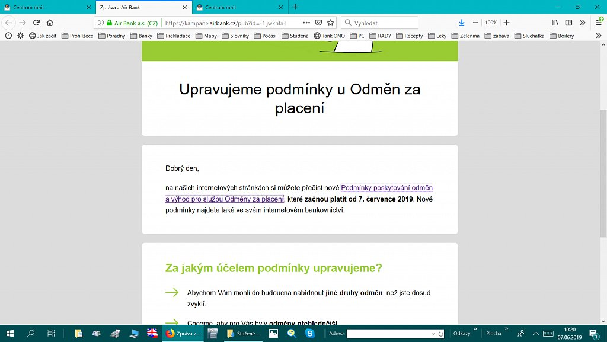Reset zoom via the 100% label
Viewport: 607px width, 342px height.
coord(491,23)
